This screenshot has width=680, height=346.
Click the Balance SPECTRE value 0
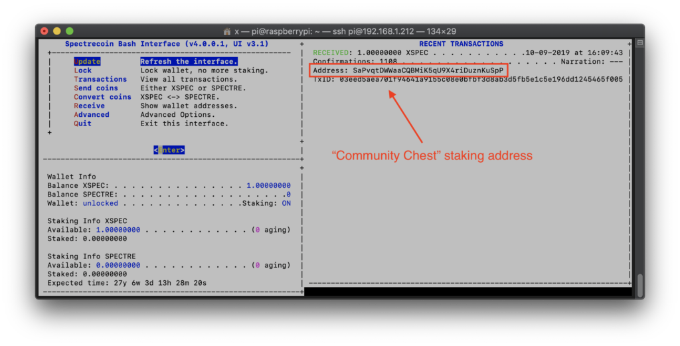[288, 195]
